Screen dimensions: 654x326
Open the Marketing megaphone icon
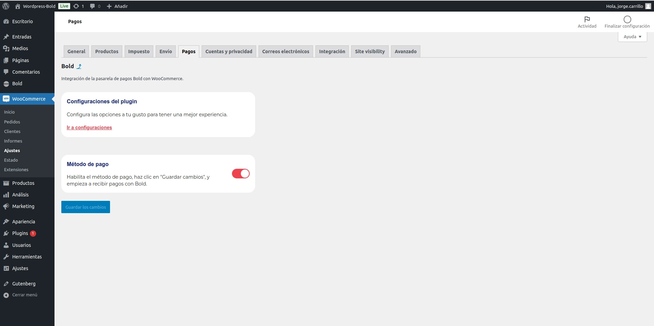[6, 206]
